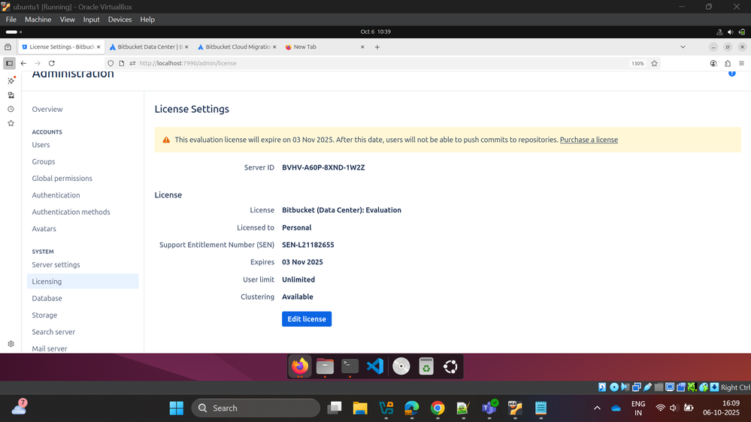Open VirtualBox Machine menu
Image resolution: width=751 pixels, height=422 pixels.
pos(38,20)
